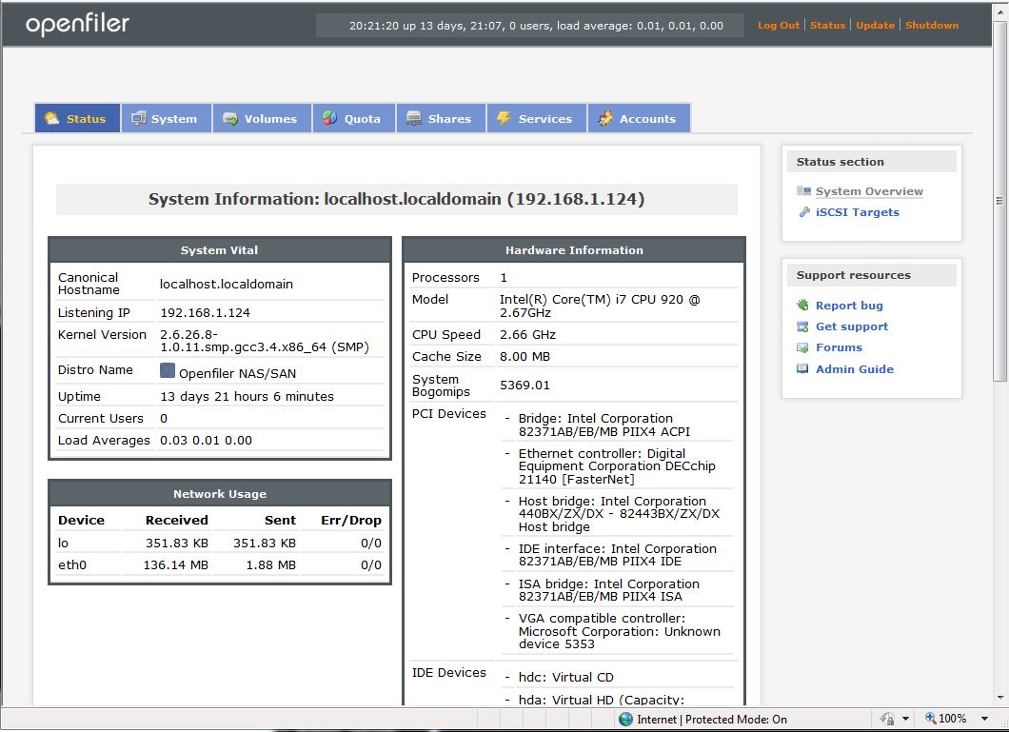Click the Get support icon
The height and width of the screenshot is (732, 1009).
click(803, 326)
